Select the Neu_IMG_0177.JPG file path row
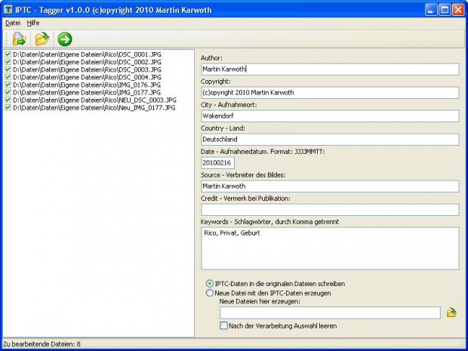This screenshot has height=351, width=468. 94,107
